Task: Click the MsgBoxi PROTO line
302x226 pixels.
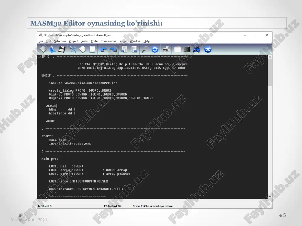Action: 101,98
